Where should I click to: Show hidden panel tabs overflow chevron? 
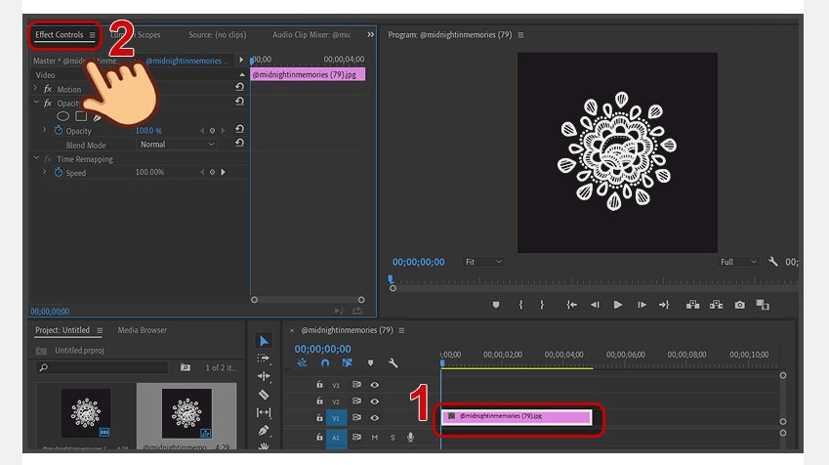[371, 34]
